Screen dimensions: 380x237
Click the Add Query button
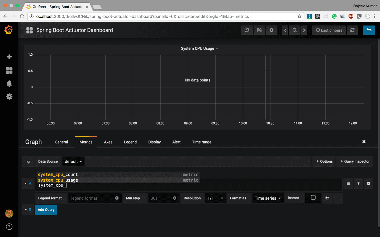[x=46, y=210]
